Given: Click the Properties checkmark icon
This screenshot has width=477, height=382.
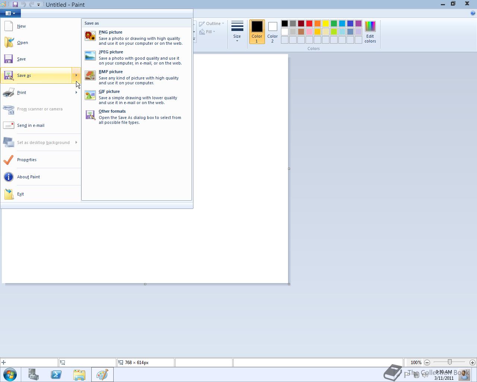Looking at the screenshot, I should click(9, 160).
